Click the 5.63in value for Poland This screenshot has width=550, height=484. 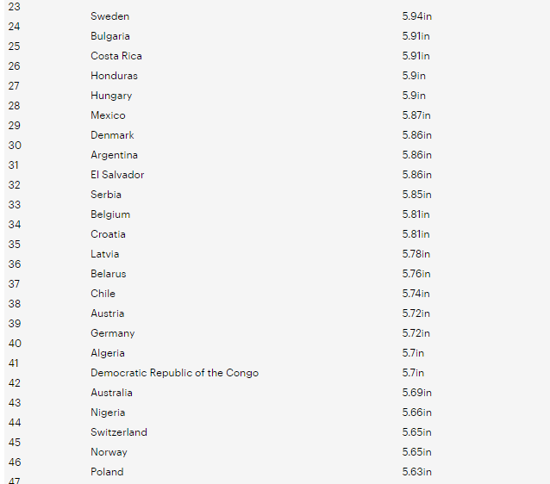tap(416, 472)
